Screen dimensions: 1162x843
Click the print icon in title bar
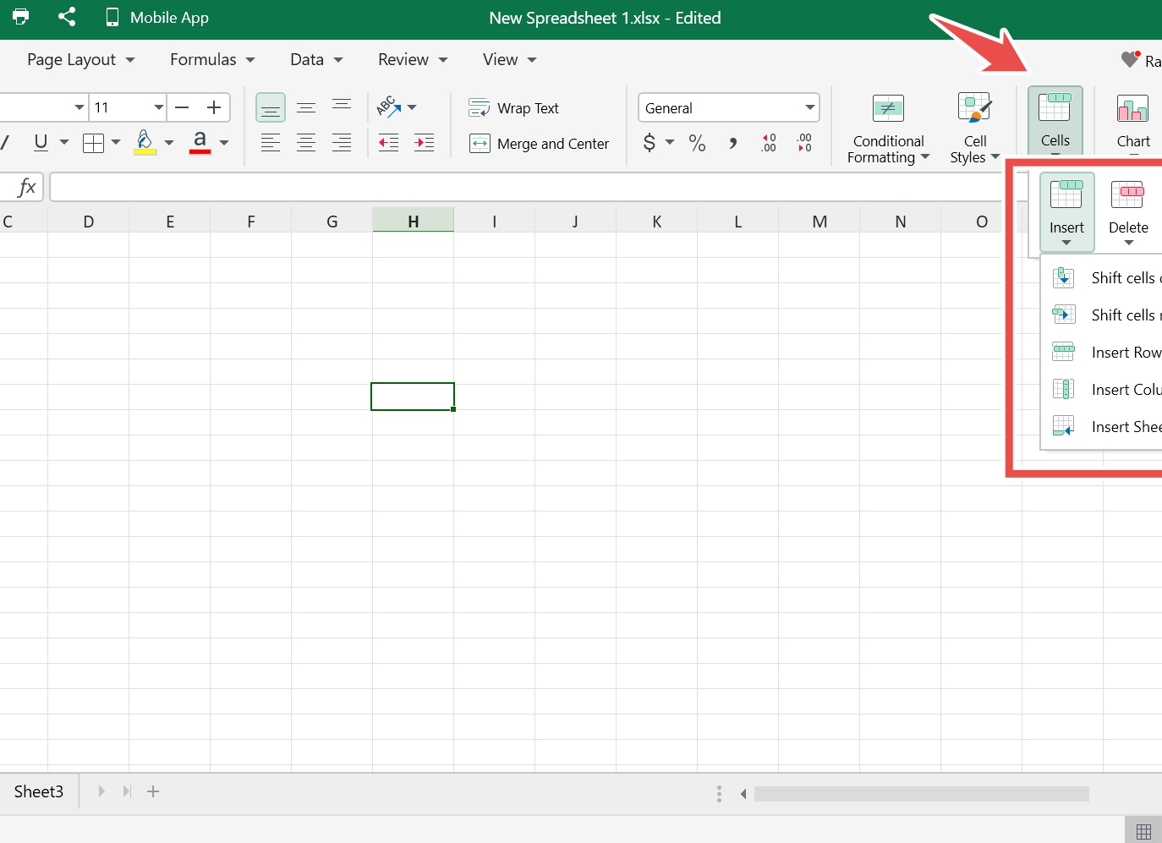tap(21, 17)
